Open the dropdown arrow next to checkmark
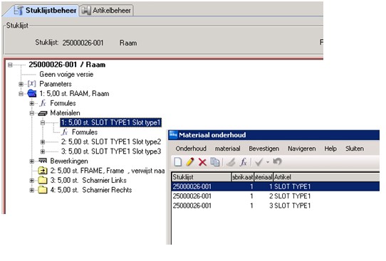Viewport: 386px width, 261px height. (268, 162)
